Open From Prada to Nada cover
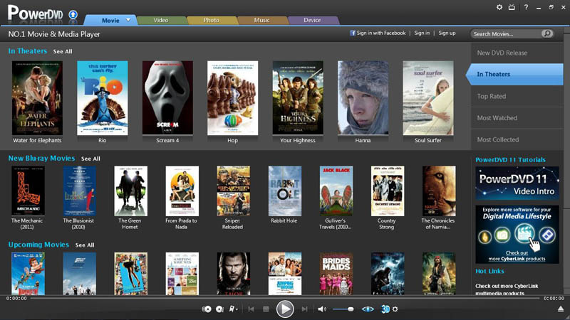The height and width of the screenshot is (320, 570). [x=182, y=191]
